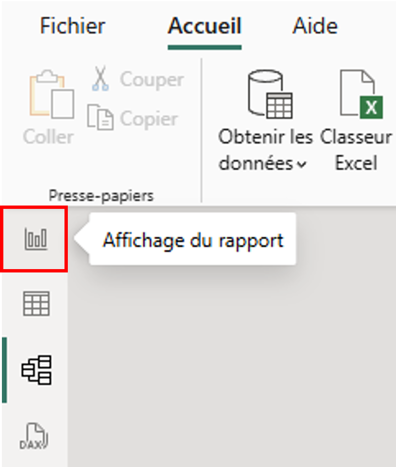Go to the Aide tab

[315, 26]
